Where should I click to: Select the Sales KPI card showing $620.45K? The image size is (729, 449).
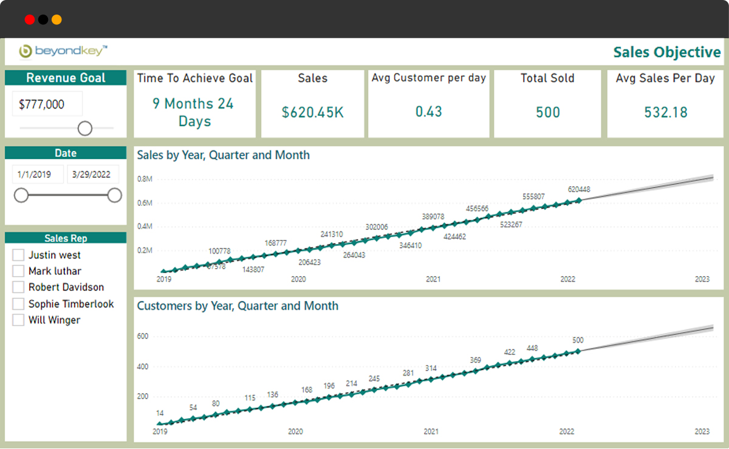(312, 104)
